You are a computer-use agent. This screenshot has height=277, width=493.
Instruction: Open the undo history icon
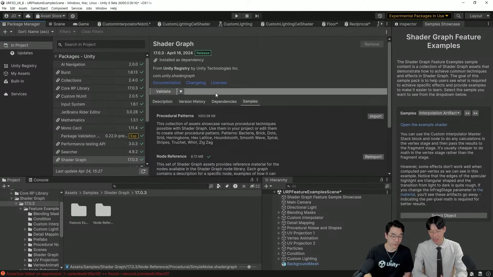380,16
